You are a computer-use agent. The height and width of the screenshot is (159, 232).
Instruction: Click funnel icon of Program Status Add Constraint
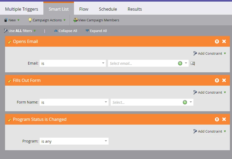(x=195, y=131)
